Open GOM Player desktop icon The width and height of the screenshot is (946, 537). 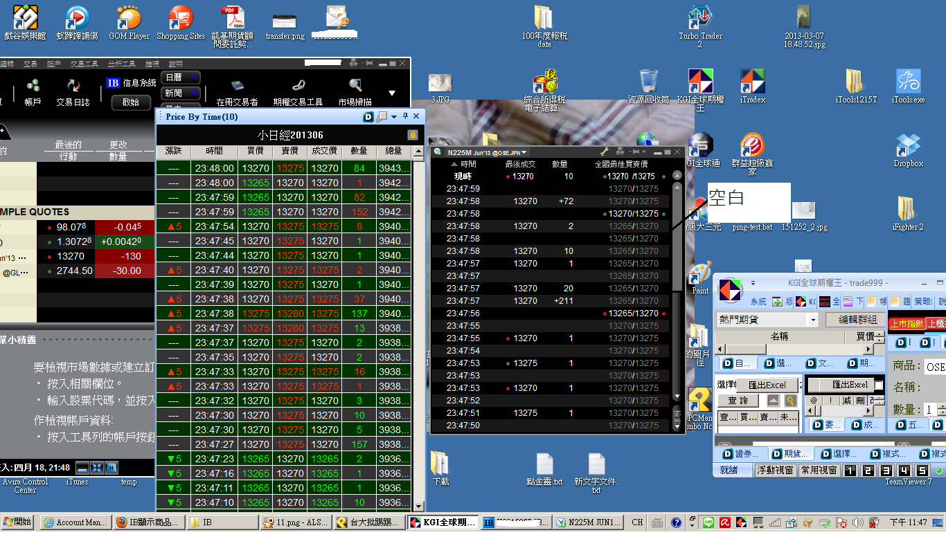(x=129, y=22)
